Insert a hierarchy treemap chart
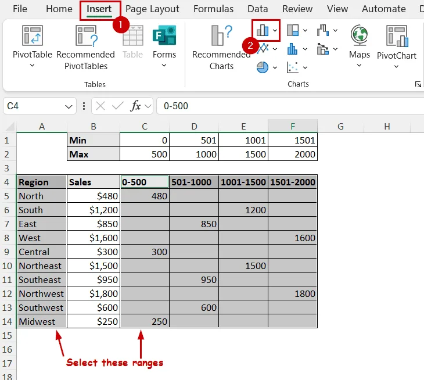The image size is (424, 380). [x=293, y=30]
